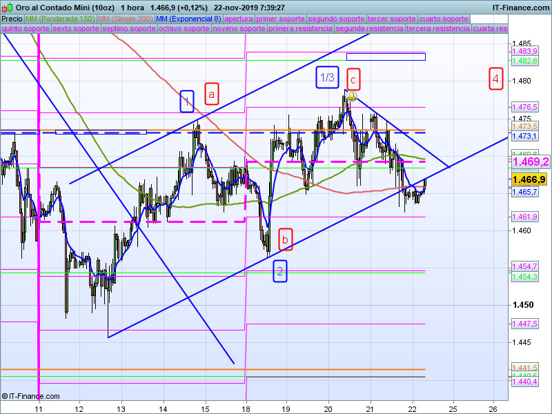
Task: Click the blue 1.473,1 price label
Action: click(524, 136)
